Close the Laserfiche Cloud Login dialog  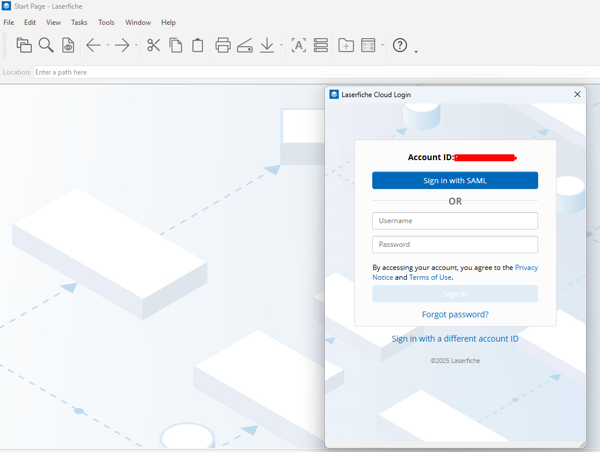577,94
